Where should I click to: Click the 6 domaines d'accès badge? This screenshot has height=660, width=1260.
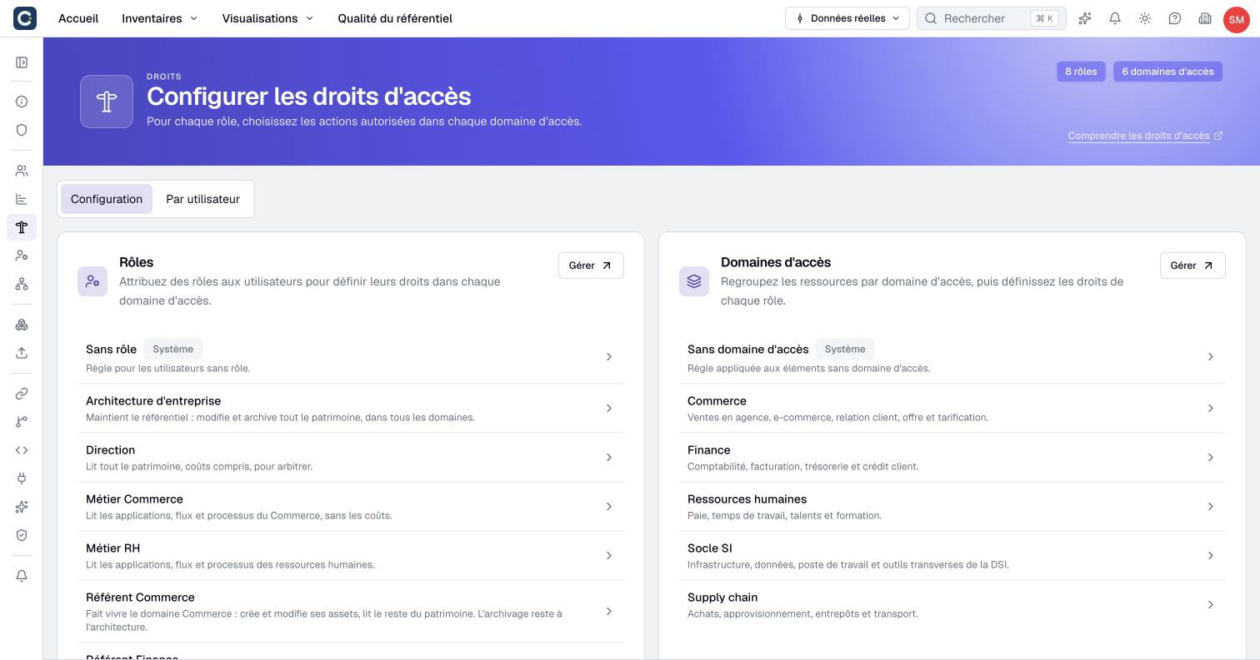click(1167, 72)
